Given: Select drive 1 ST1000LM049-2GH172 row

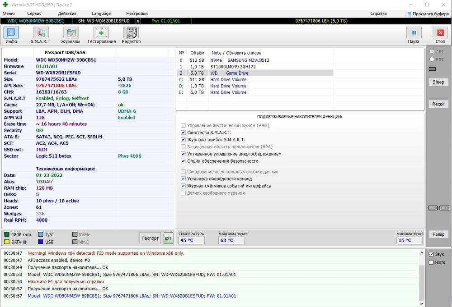Looking at the screenshot, I should click(x=255, y=67).
